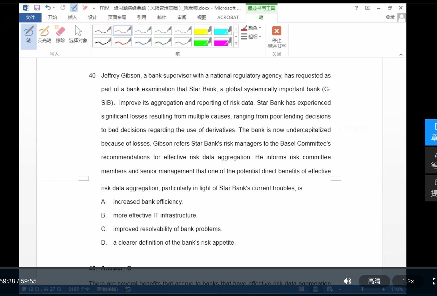The width and height of the screenshot is (437, 296).
Task: Switch to the Insert (插入) tab
Action: click(72, 17)
